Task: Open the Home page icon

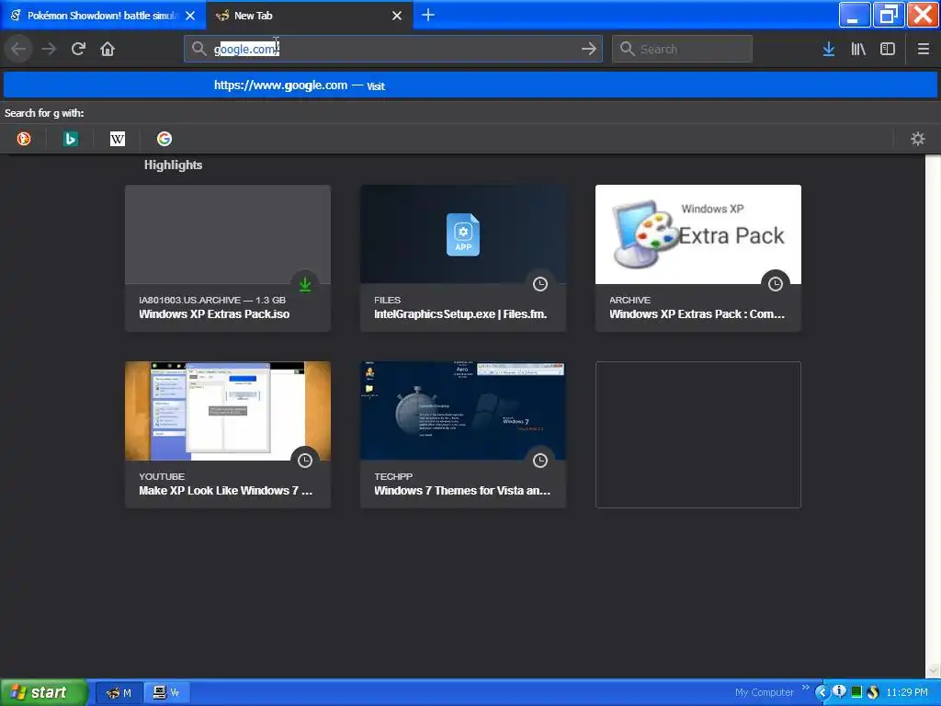Action: (x=108, y=49)
